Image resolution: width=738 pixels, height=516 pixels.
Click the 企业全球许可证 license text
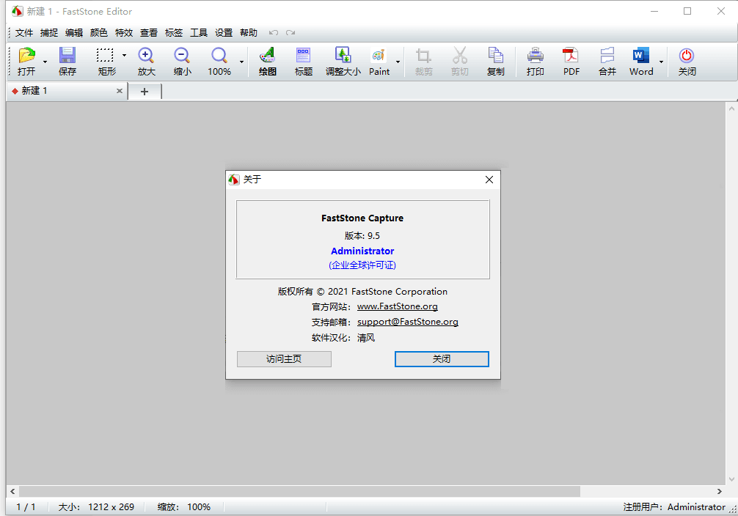(x=362, y=265)
